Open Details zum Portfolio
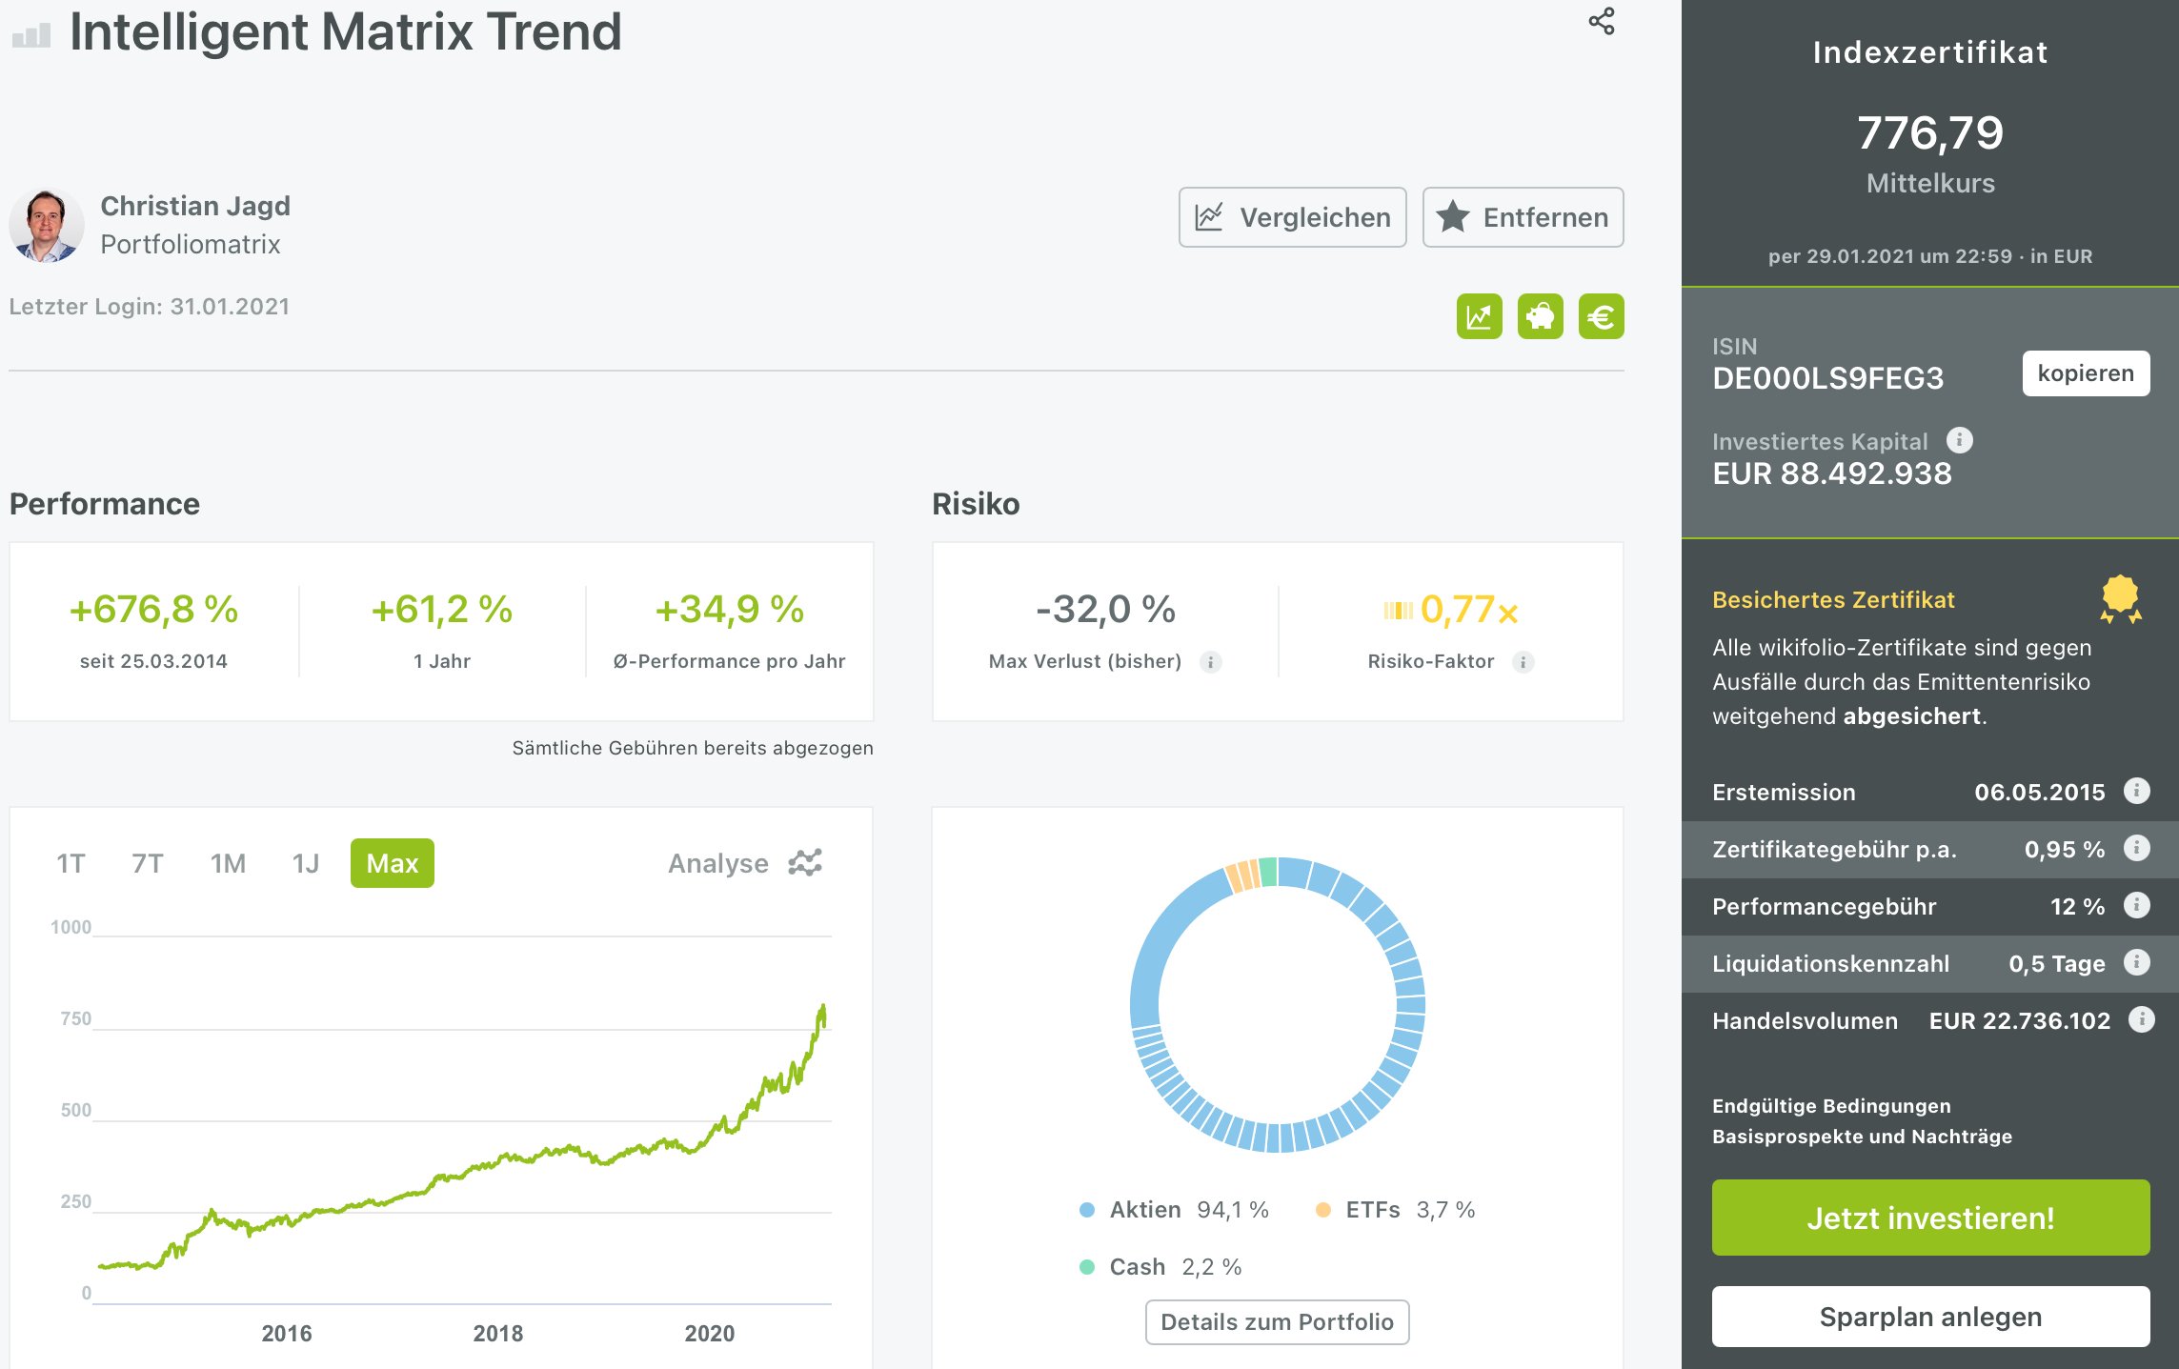 pos(1277,1321)
